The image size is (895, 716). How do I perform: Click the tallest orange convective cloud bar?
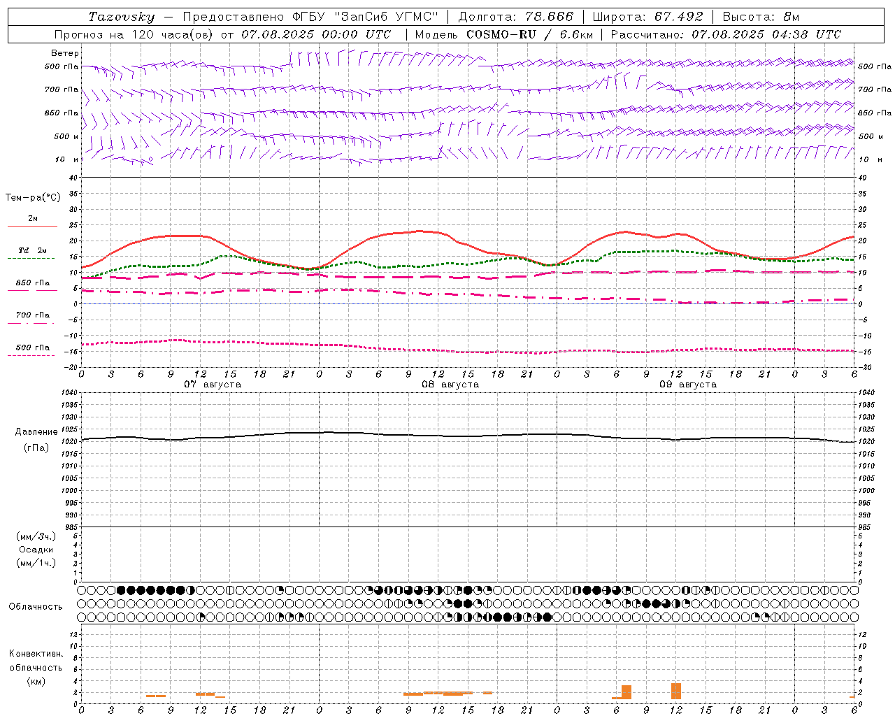[676, 691]
